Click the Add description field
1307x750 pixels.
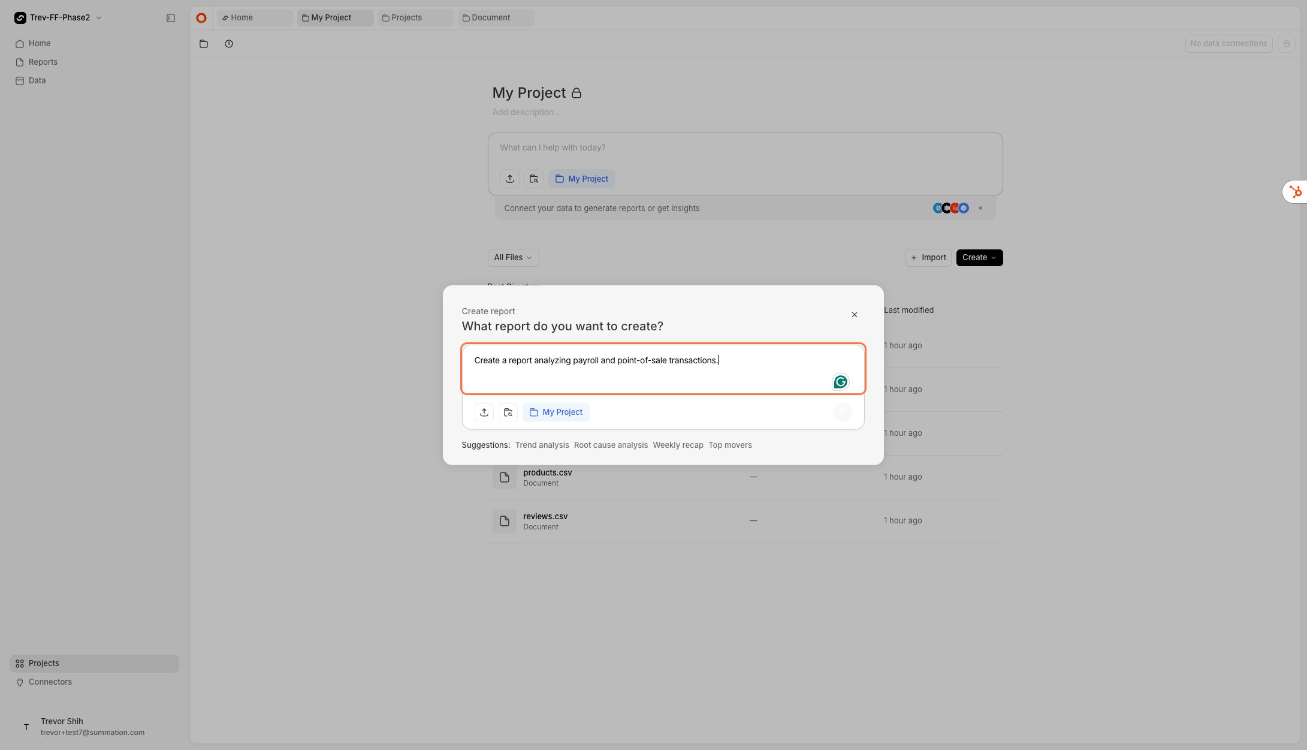pos(527,113)
